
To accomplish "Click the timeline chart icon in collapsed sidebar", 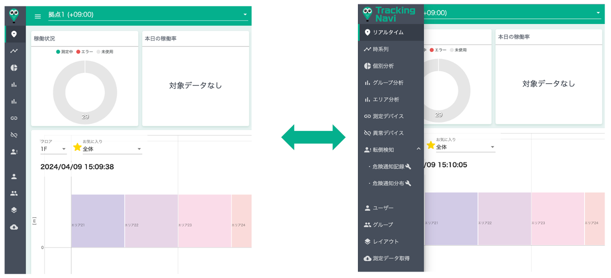I will coord(14,51).
